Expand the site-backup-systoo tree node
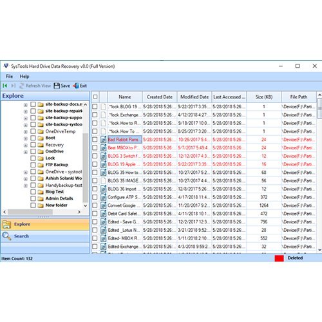Viewport: 322px width, 322px height. (26, 125)
